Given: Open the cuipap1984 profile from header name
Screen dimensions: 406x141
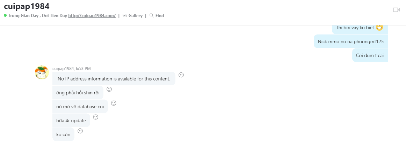Looking at the screenshot, I should (x=27, y=6).
